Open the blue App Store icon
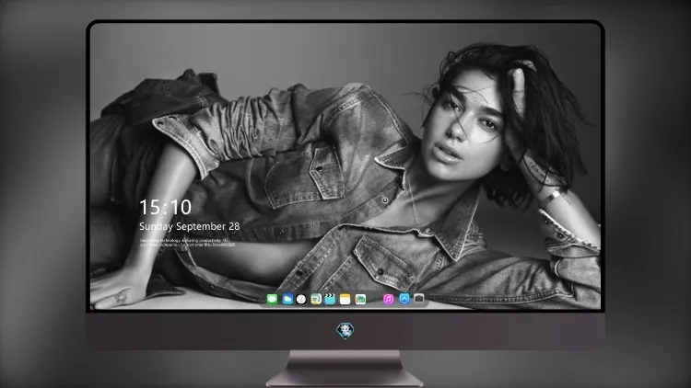Screen dimensions: 691x388 pyautogui.click(x=404, y=299)
